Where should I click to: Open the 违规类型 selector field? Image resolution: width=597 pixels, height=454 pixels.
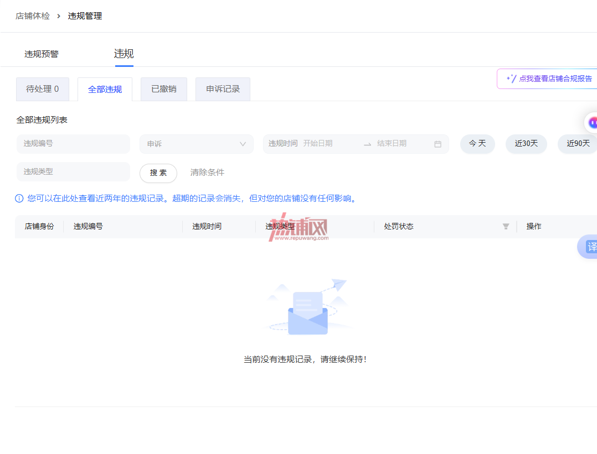coord(74,172)
